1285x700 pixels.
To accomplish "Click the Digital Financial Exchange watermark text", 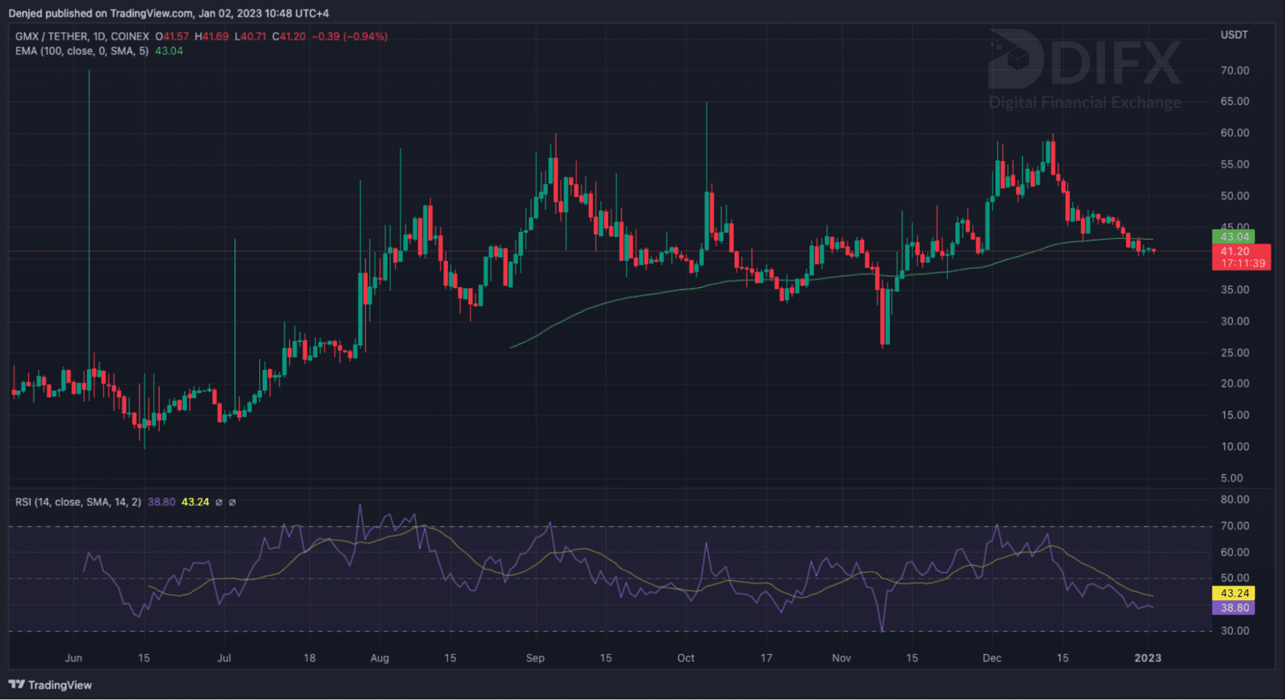I will (x=1084, y=102).
